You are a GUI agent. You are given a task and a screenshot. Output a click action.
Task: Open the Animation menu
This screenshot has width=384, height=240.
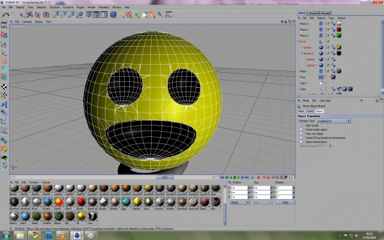104,7
